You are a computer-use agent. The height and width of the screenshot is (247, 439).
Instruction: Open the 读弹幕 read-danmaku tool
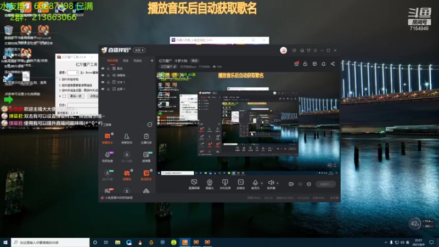146,156
